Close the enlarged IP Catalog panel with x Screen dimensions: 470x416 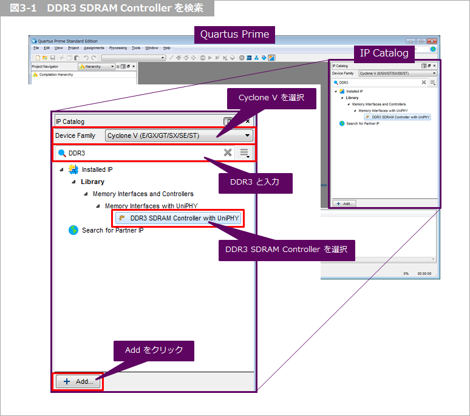click(x=248, y=121)
